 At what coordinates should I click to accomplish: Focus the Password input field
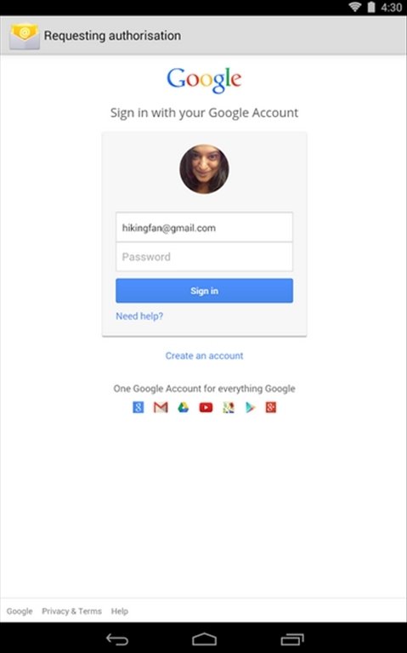pos(204,257)
